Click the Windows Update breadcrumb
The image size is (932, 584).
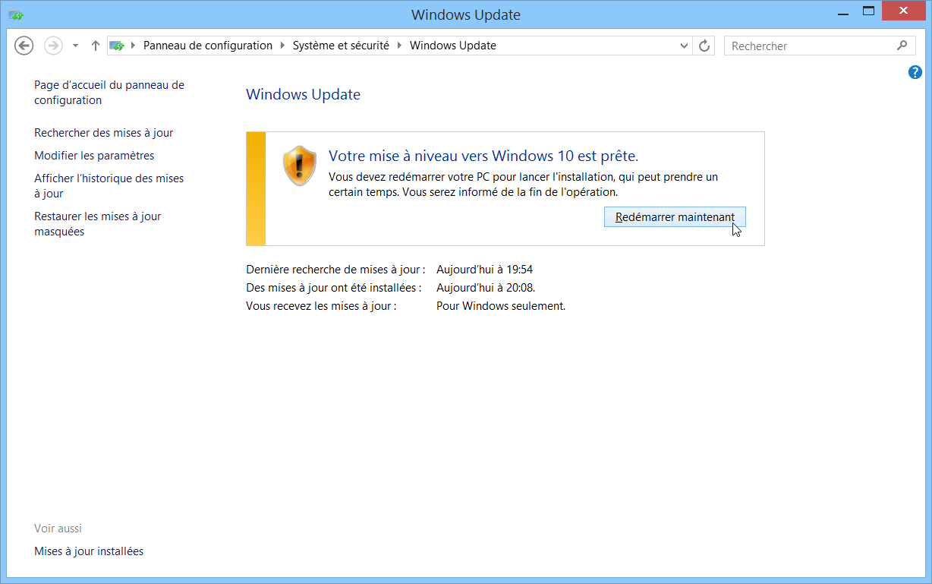pos(453,46)
